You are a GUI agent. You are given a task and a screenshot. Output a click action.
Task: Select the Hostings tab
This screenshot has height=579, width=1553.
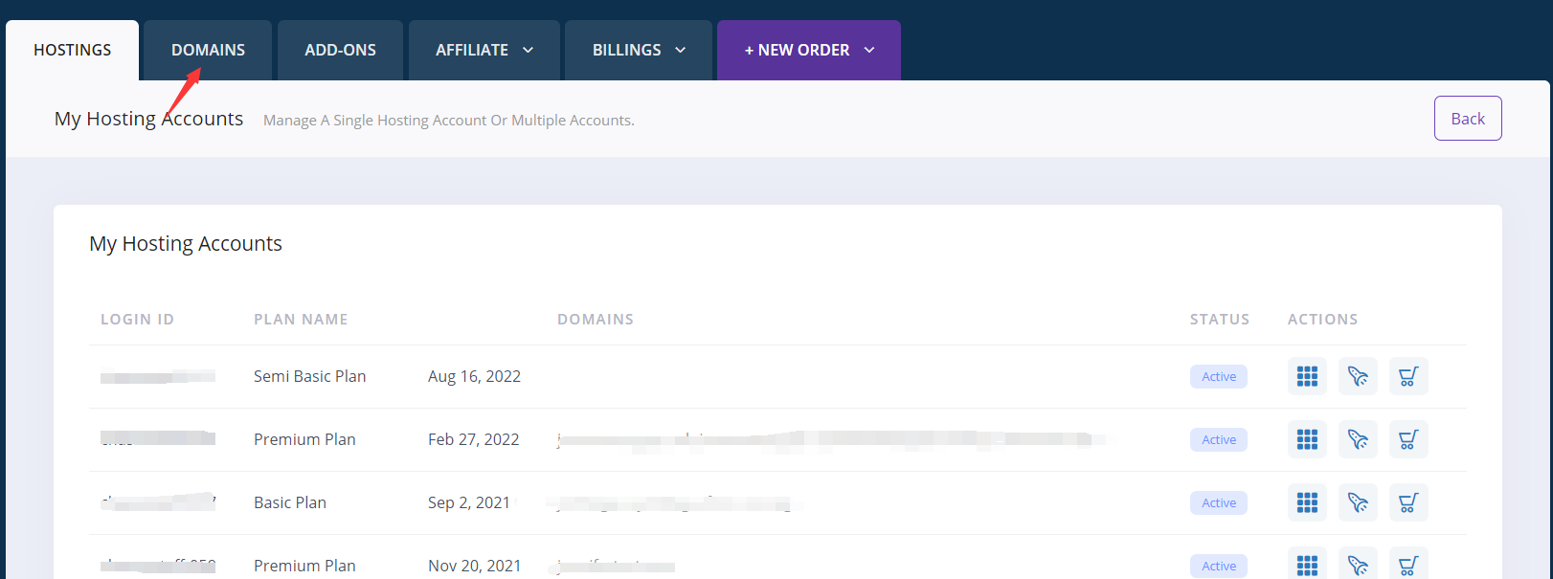point(73,50)
